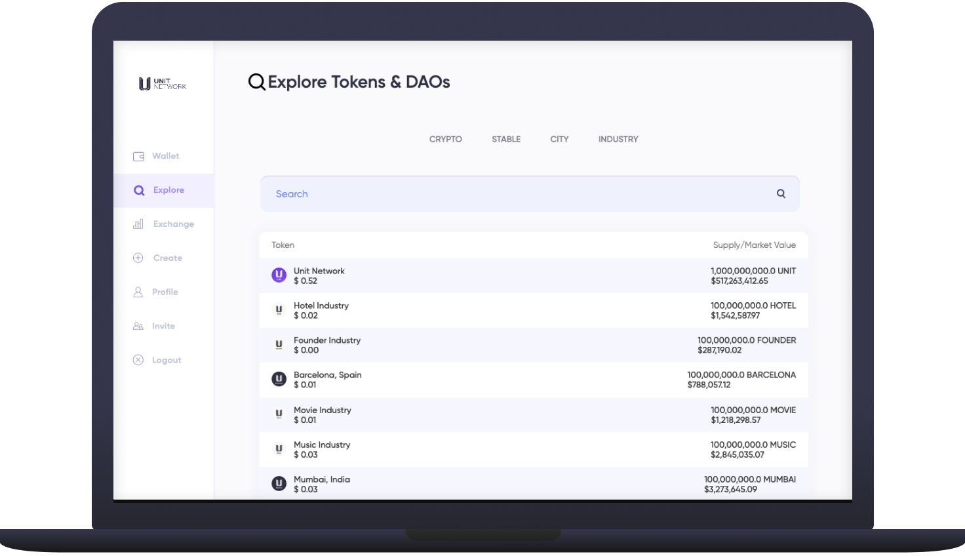
Task: Open the Unit Network token name
Action: coord(319,271)
